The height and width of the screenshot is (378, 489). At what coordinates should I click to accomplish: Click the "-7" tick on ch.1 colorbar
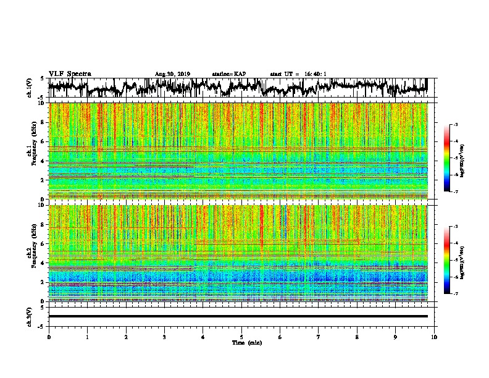(x=455, y=191)
